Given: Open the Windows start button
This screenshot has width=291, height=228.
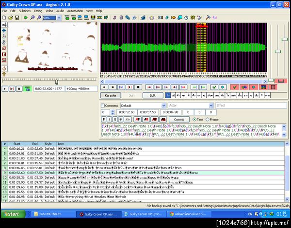Looking at the screenshot, I should pos(13,214).
